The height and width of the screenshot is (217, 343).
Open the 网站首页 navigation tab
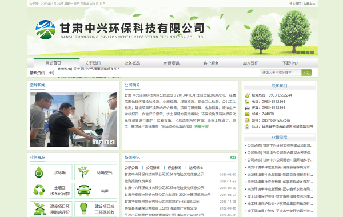53,63
